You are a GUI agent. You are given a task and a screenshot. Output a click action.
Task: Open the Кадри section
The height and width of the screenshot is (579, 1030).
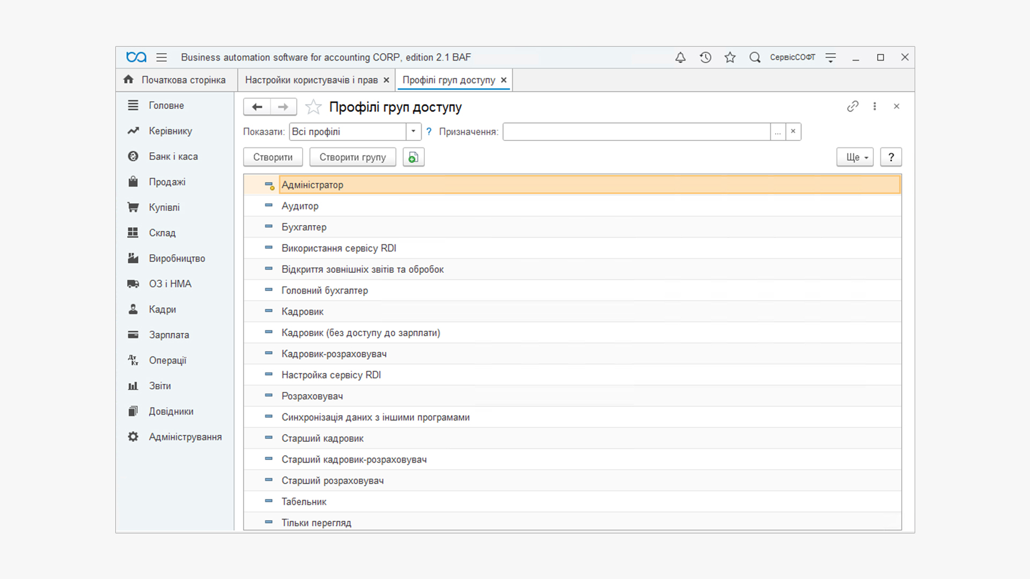coord(175,309)
